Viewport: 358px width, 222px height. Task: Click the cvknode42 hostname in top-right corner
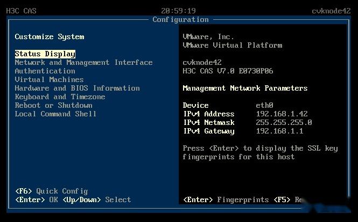(x=331, y=11)
